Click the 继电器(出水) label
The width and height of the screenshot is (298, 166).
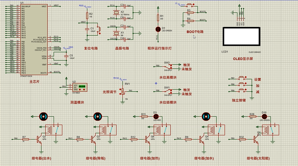pos(41,158)
